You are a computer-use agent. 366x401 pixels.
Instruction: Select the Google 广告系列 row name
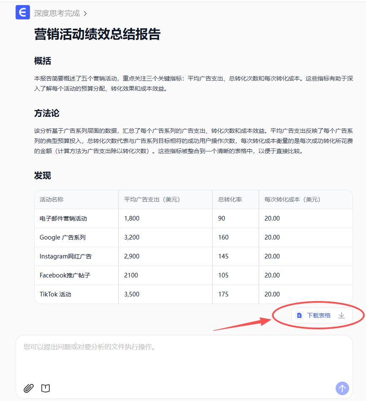62,237
